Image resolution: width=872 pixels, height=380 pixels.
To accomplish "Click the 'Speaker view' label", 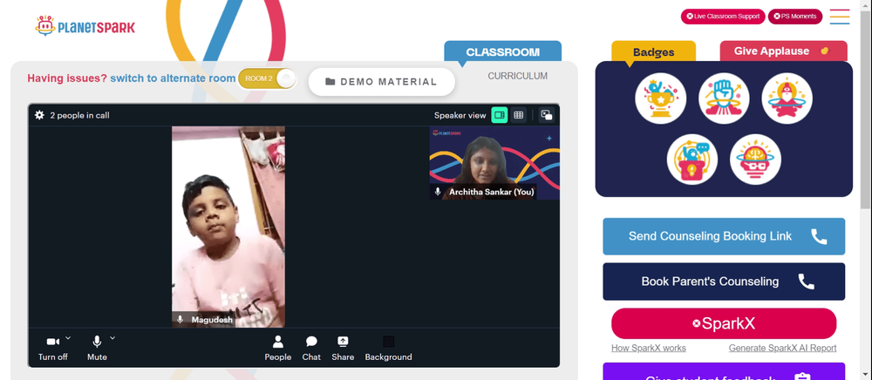I will pyautogui.click(x=460, y=115).
